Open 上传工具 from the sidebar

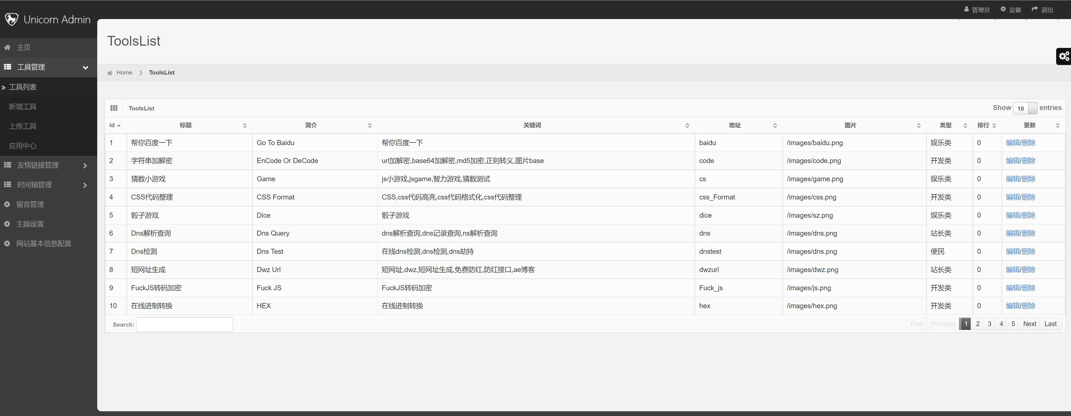22,126
